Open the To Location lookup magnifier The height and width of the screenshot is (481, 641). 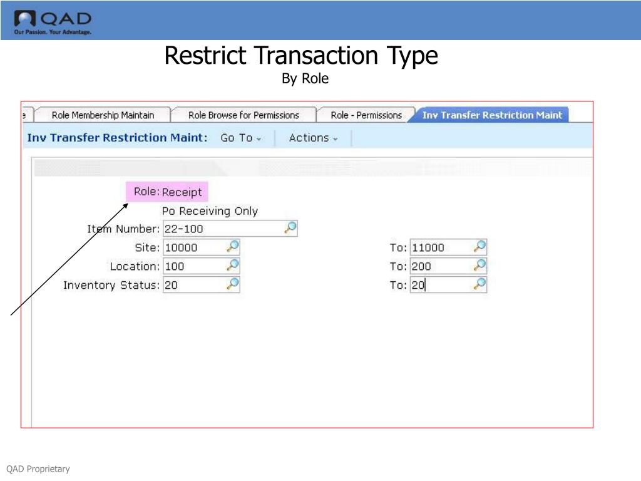[x=479, y=266]
